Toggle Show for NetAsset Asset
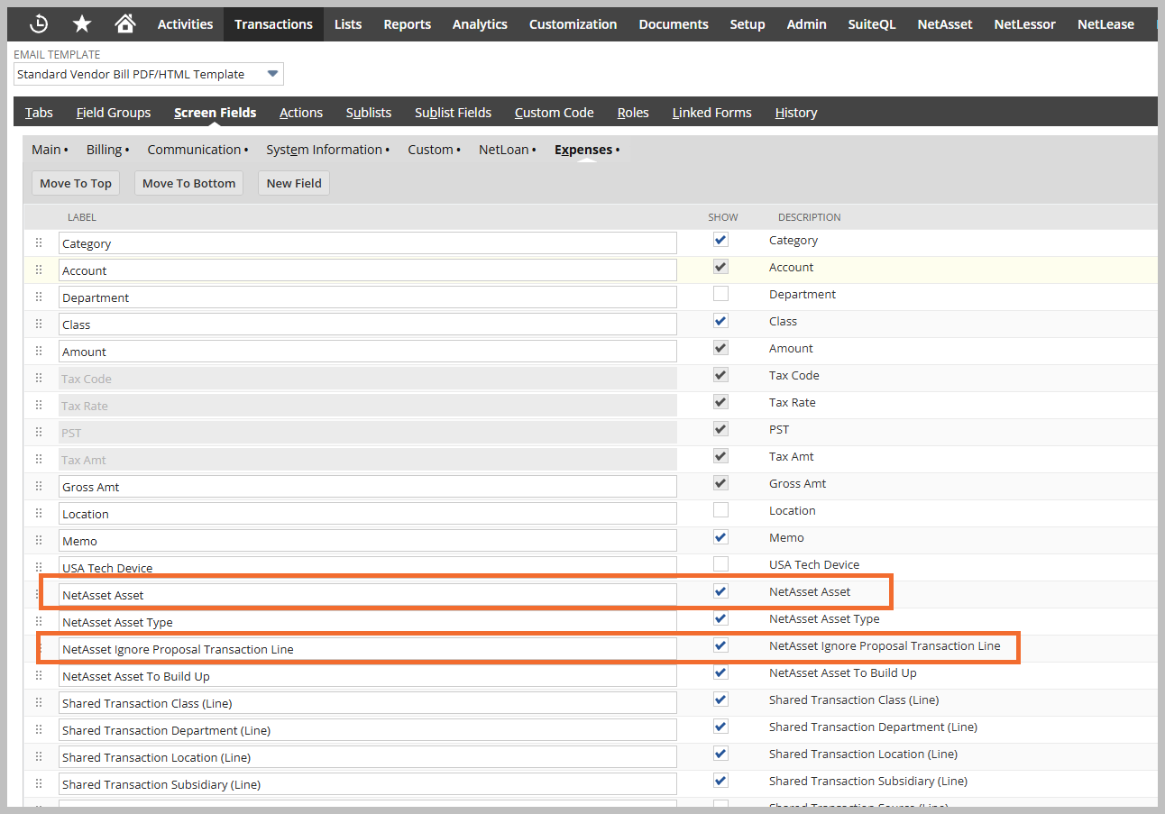Image resolution: width=1165 pixels, height=814 pixels. pos(720,591)
